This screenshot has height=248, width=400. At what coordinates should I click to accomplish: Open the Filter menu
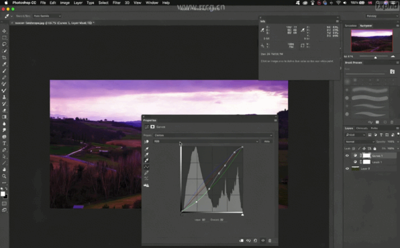point(117,3)
